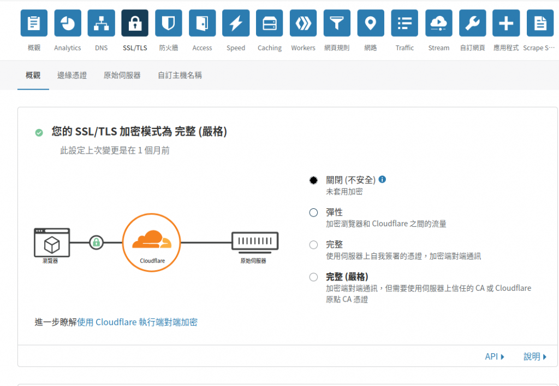Screen dimensions: 559x386
Task: Click the 原始伺服器 server diagram icon
Action: click(x=255, y=242)
